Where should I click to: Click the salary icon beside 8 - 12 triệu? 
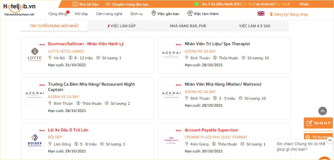pos(71,58)
